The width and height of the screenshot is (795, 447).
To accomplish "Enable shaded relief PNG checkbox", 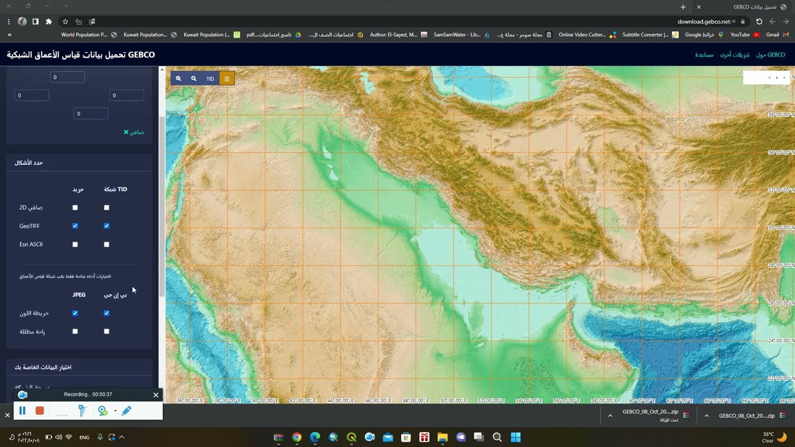I will pos(106,332).
